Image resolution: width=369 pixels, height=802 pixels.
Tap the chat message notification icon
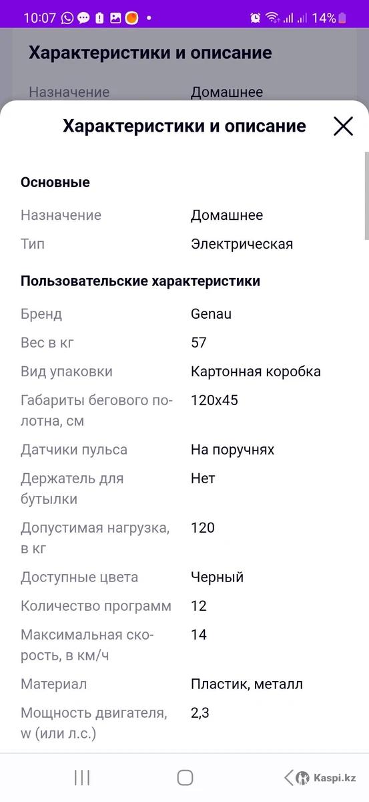(x=83, y=18)
